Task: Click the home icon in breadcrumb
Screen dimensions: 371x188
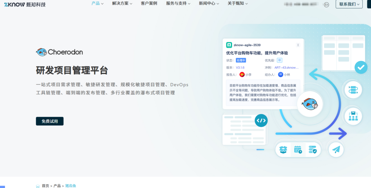Action: tap(38, 186)
